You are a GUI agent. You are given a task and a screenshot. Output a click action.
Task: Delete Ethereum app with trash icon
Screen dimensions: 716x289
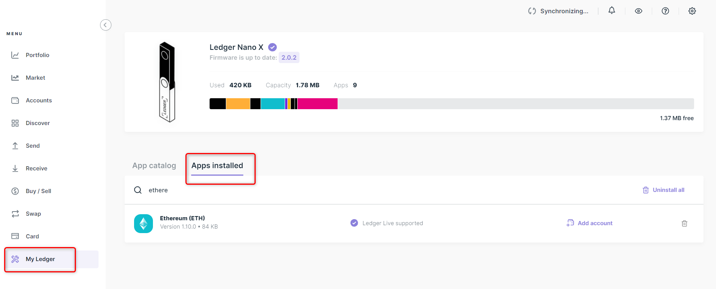click(x=684, y=223)
